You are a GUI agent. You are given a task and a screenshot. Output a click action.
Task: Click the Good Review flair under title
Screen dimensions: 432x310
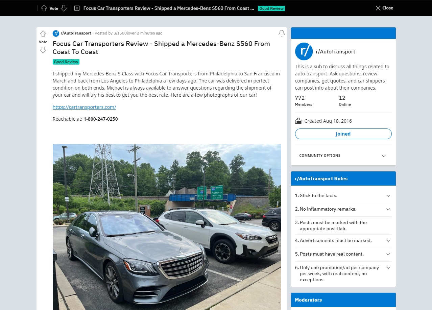tap(66, 62)
